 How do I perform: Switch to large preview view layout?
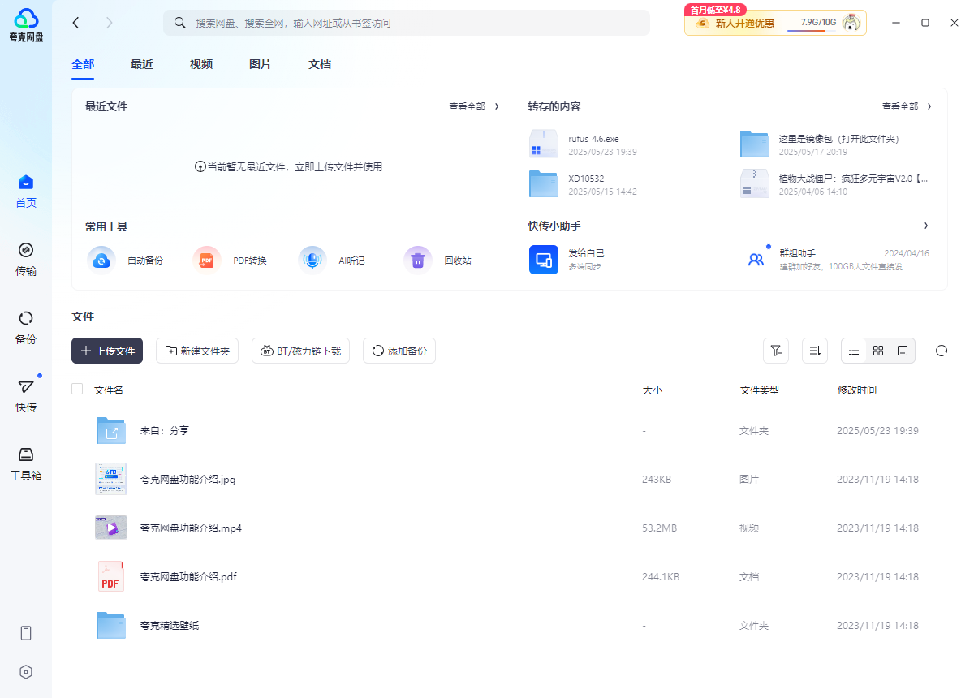point(903,351)
